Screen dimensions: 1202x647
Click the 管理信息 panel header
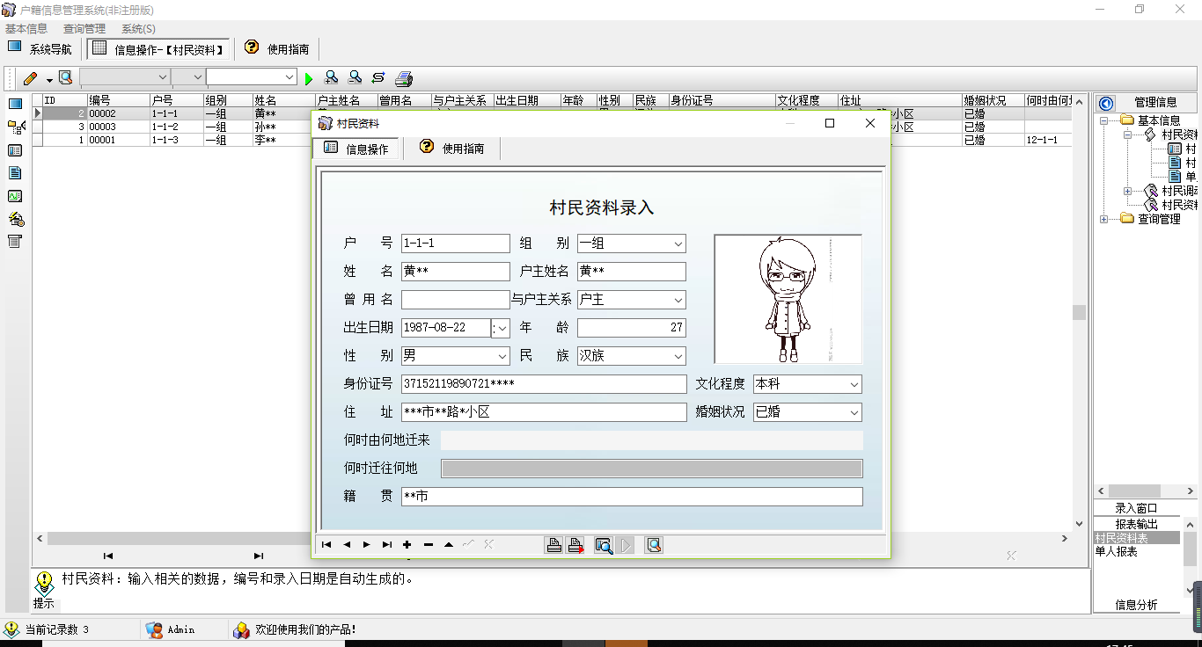point(1154,103)
